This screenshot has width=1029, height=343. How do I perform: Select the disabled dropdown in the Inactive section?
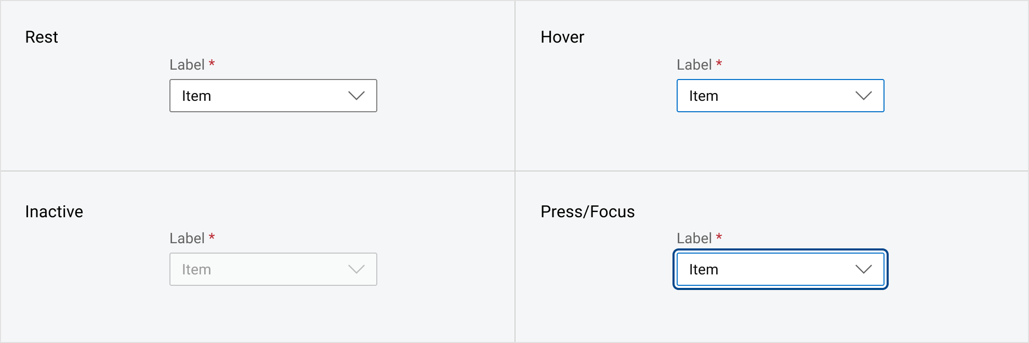pyautogui.click(x=273, y=269)
